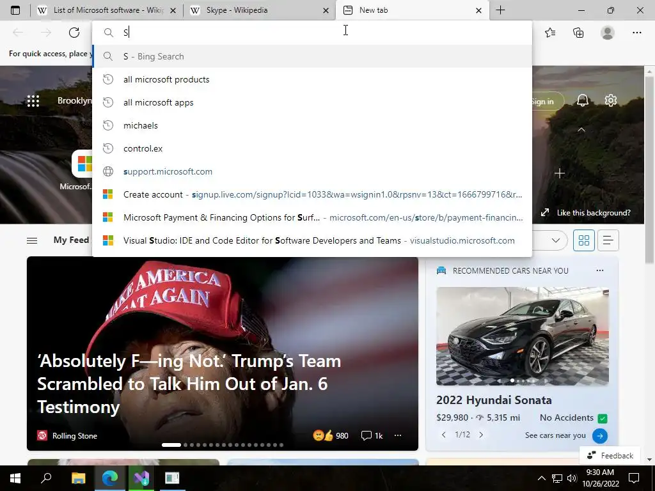
Task: Open the notifications bell icon
Action: (x=582, y=100)
